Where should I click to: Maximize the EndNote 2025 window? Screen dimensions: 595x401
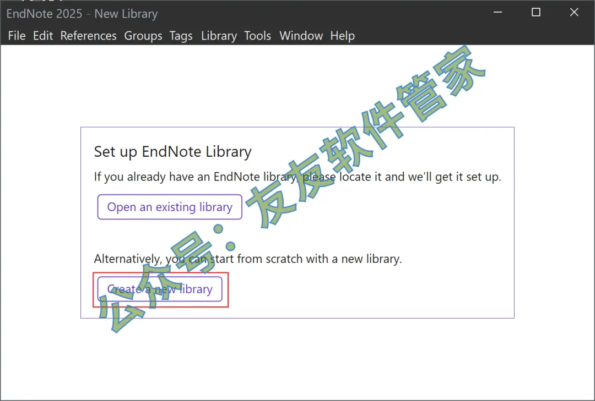[x=536, y=13]
